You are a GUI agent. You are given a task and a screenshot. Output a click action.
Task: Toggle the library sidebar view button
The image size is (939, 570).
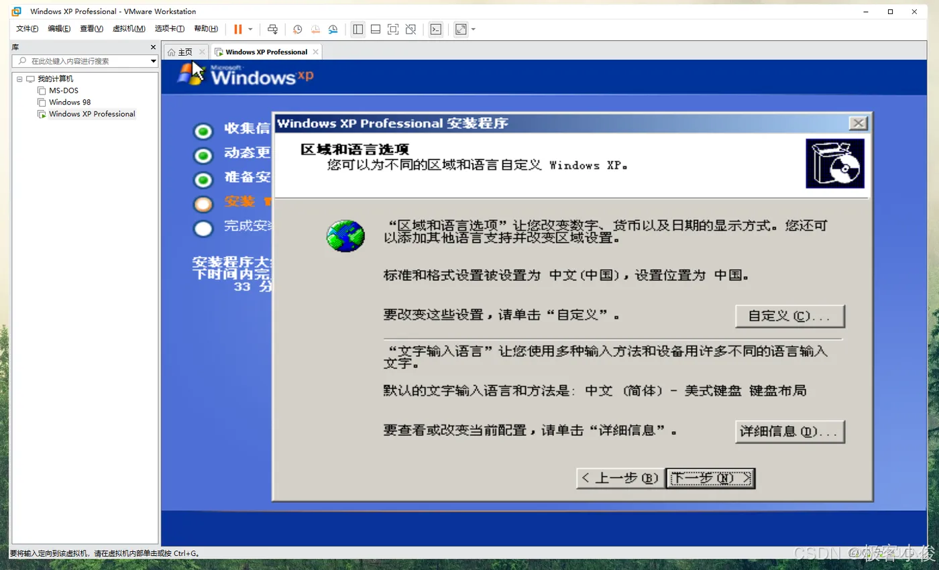pos(357,29)
